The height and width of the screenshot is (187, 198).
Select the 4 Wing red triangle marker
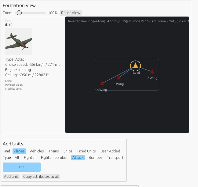coord(102,83)
